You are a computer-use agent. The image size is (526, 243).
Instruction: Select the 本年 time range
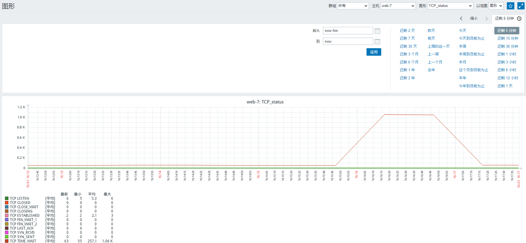pyautogui.click(x=463, y=78)
